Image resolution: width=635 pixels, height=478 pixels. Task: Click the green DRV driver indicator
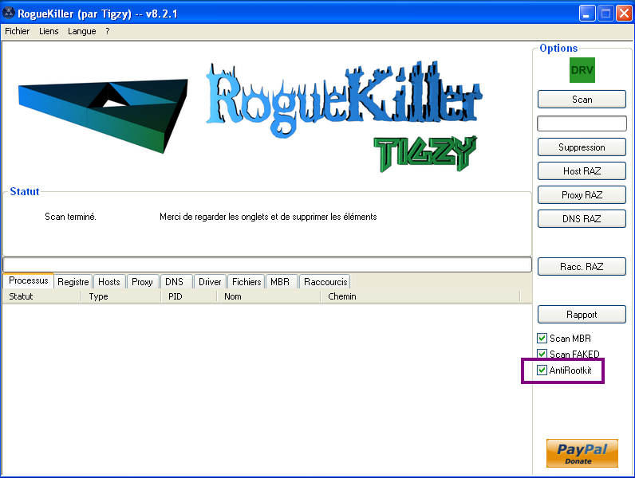point(582,70)
